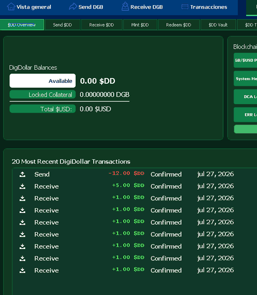Click the light green bar under ERR

(245, 129)
